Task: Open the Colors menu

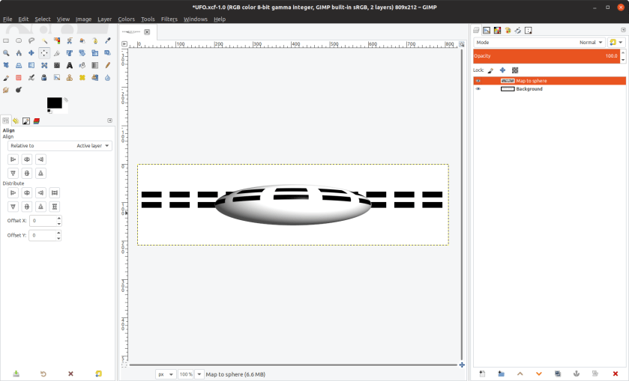Action: point(126,19)
